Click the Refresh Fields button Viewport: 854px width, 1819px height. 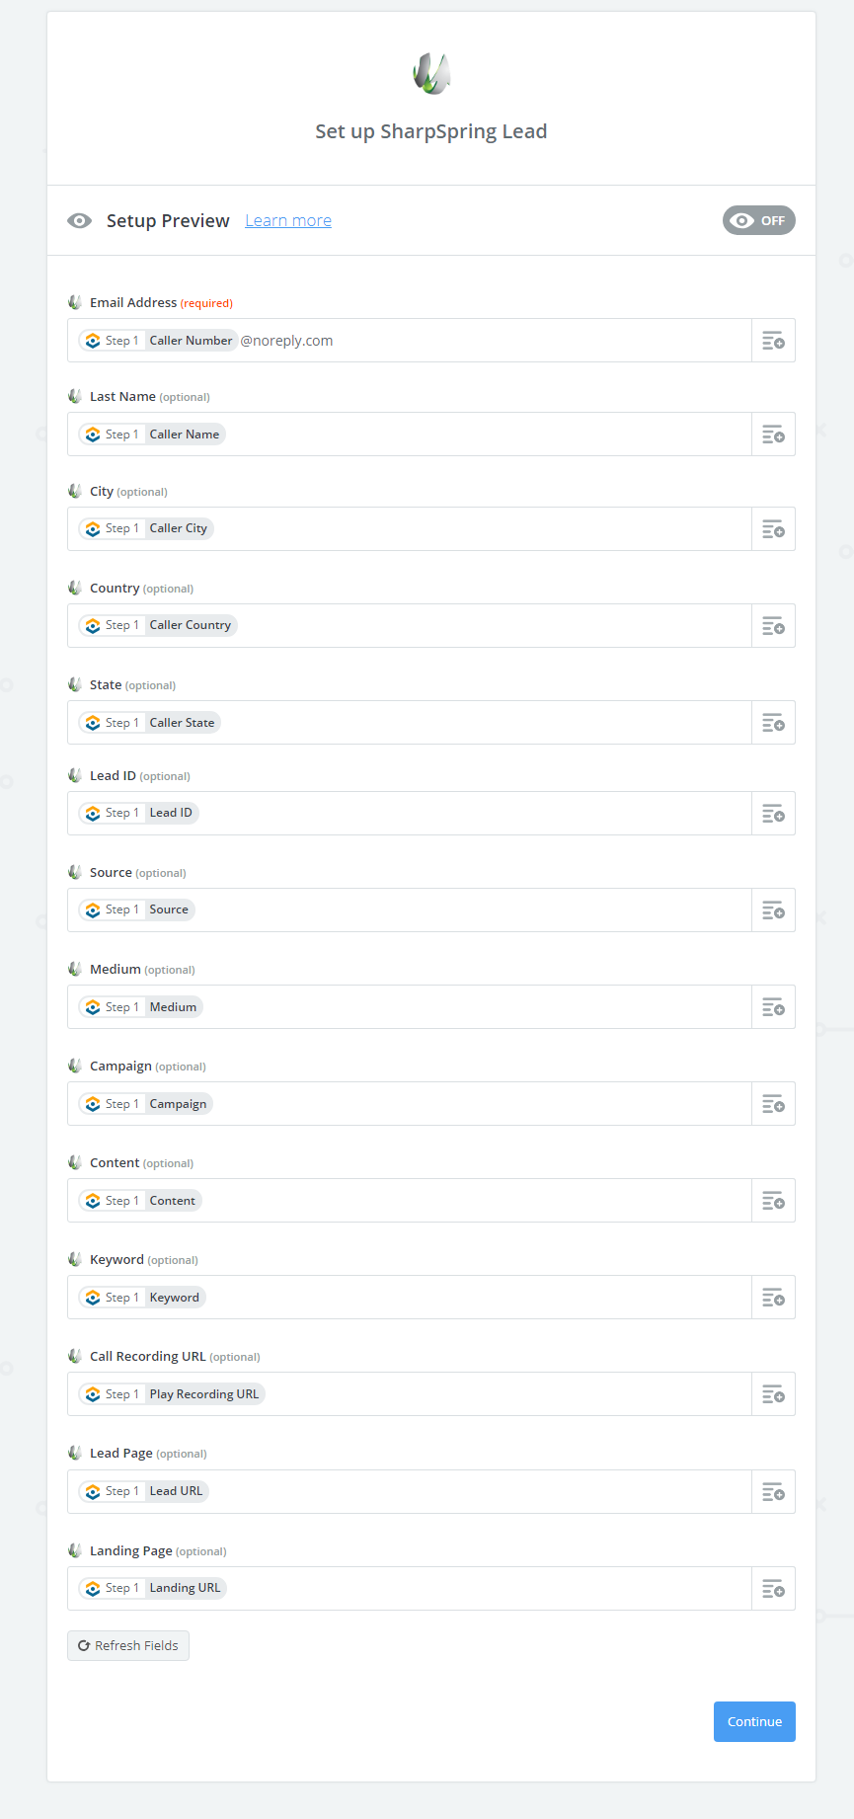[x=128, y=1645]
